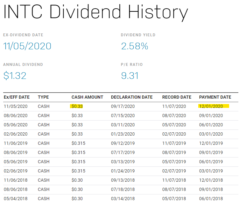Click ex date 05/04/2018

click(x=16, y=199)
